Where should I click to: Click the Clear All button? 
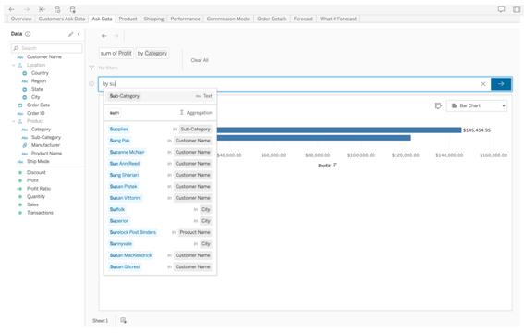click(x=200, y=60)
